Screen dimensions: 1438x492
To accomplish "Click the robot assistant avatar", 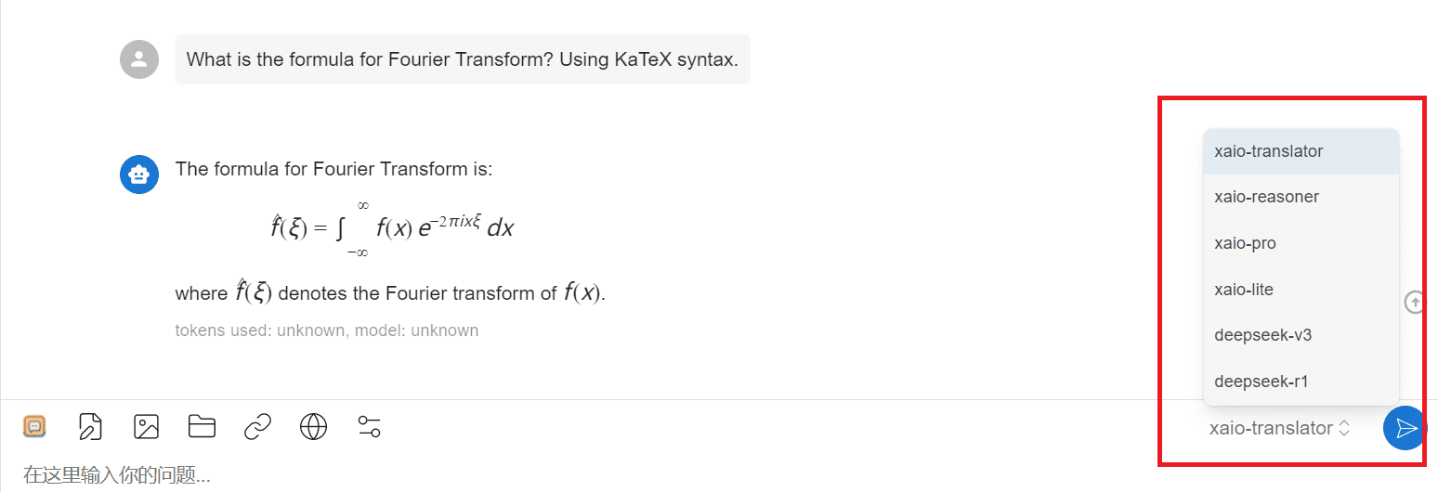I will tap(139, 175).
